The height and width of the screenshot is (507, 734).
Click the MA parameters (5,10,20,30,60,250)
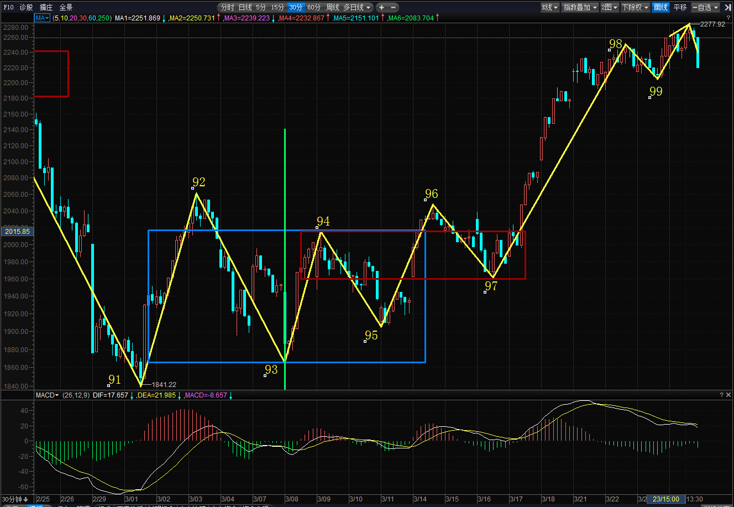click(x=81, y=18)
